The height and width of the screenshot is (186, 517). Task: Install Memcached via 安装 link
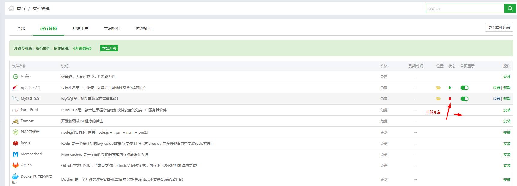pyautogui.click(x=507, y=155)
